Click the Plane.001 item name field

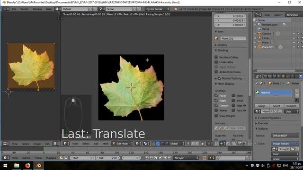tap(233, 38)
